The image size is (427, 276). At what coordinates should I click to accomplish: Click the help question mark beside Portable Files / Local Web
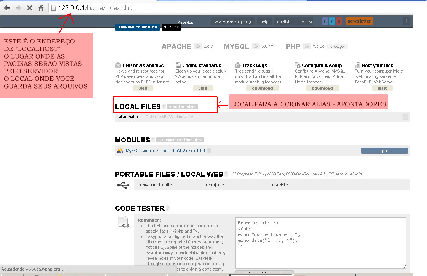[226, 174]
